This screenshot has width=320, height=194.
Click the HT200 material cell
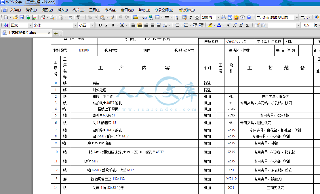click(84, 50)
